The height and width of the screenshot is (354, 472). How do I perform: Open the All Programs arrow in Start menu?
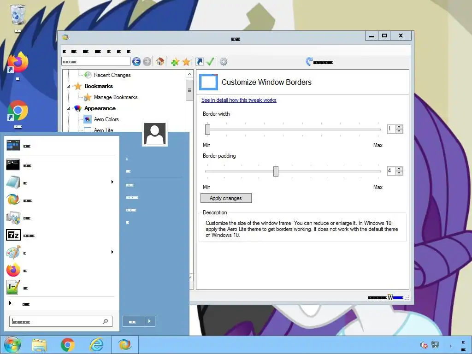[10, 303]
